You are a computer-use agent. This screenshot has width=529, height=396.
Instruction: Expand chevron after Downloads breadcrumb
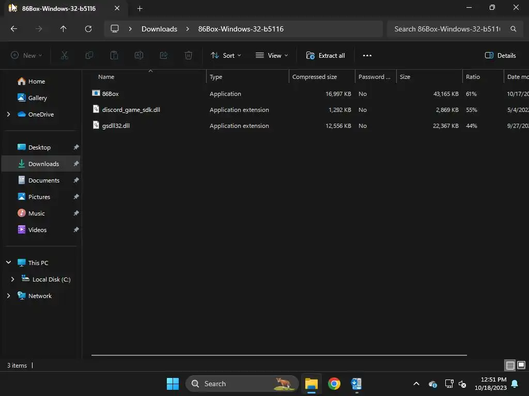[x=188, y=29]
